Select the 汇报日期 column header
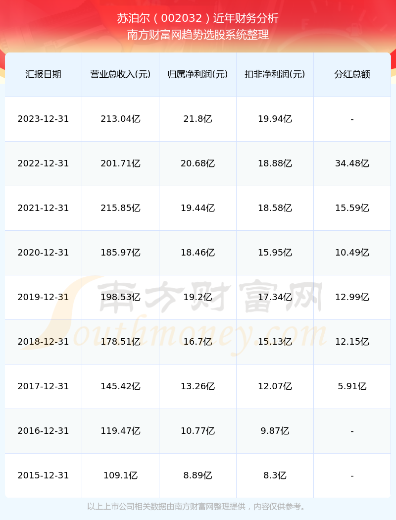396x520 pixels. pyautogui.click(x=44, y=74)
